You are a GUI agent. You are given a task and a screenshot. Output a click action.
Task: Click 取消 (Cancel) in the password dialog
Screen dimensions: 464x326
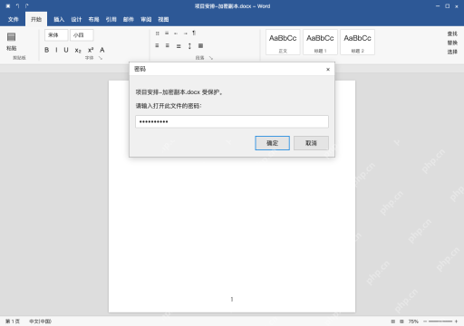[x=311, y=143]
